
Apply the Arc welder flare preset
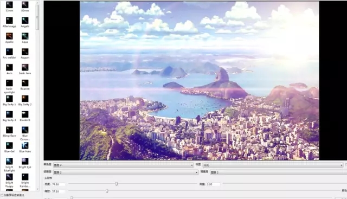9,54
